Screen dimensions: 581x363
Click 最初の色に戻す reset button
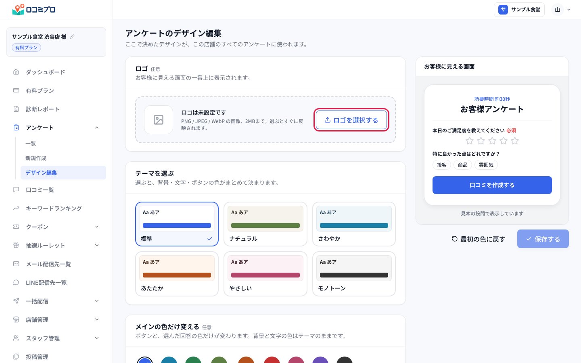tap(478, 239)
